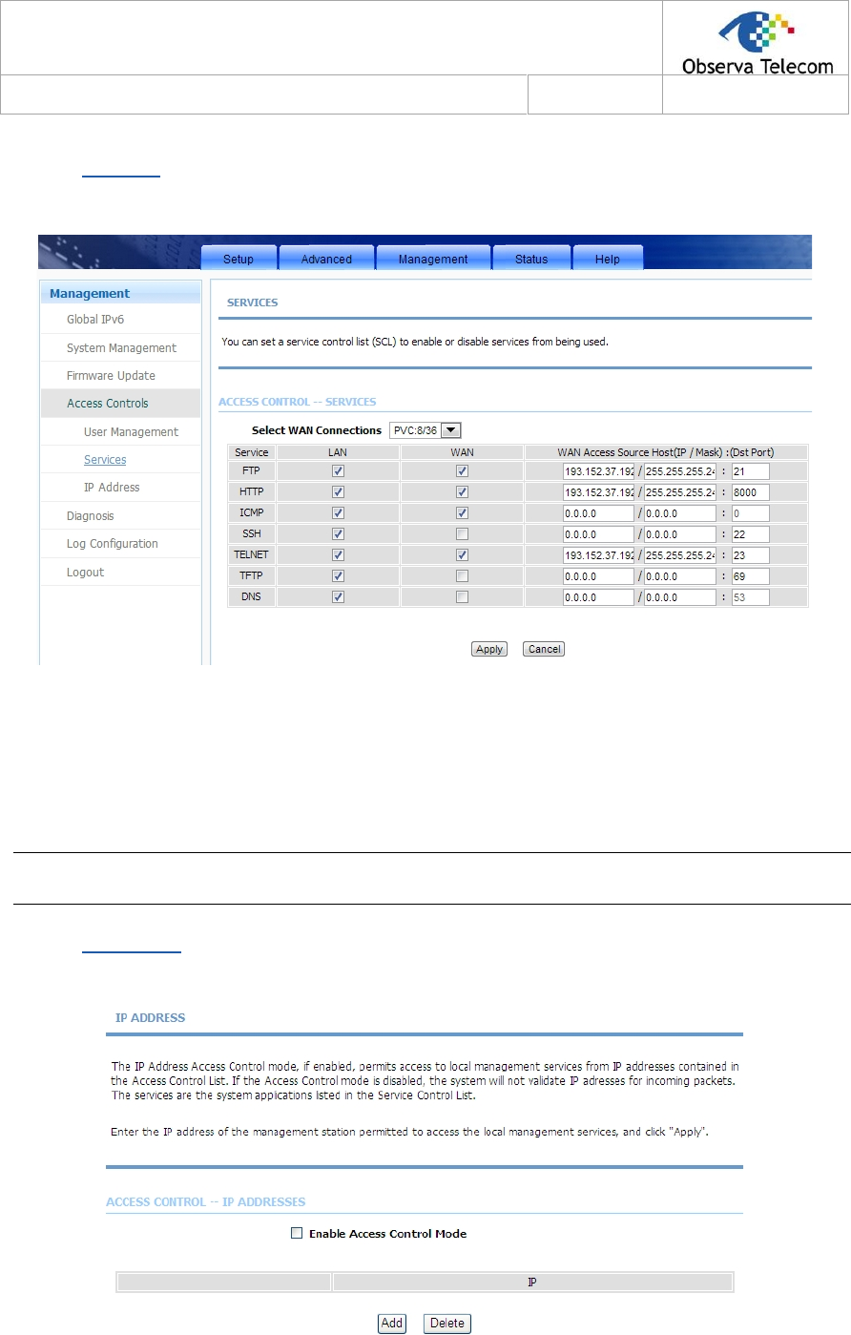
Task: Click TFTP source host IP field
Action: [x=598, y=576]
